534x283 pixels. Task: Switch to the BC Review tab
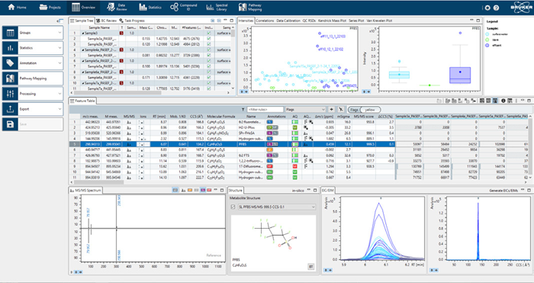107,21
